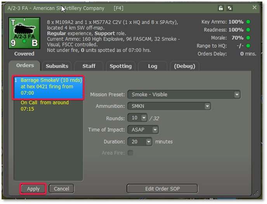Toggle the Area Fire checkbox
Image resolution: width=267 pixels, height=204 pixels.
point(130,153)
